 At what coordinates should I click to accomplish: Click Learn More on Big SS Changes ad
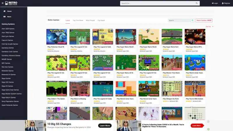[x=105, y=126]
